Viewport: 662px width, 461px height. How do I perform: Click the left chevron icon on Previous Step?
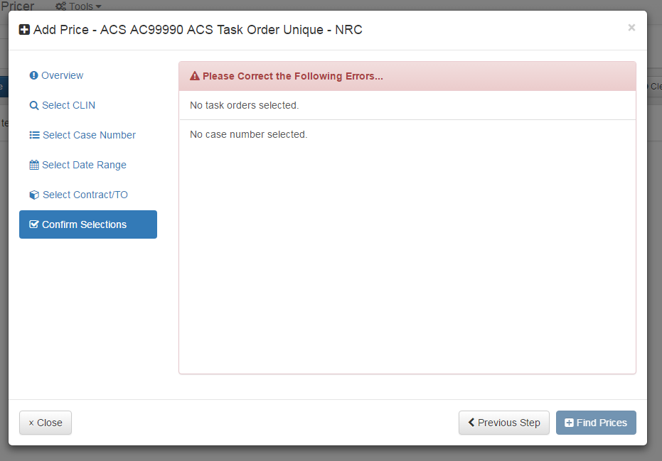[471, 423]
